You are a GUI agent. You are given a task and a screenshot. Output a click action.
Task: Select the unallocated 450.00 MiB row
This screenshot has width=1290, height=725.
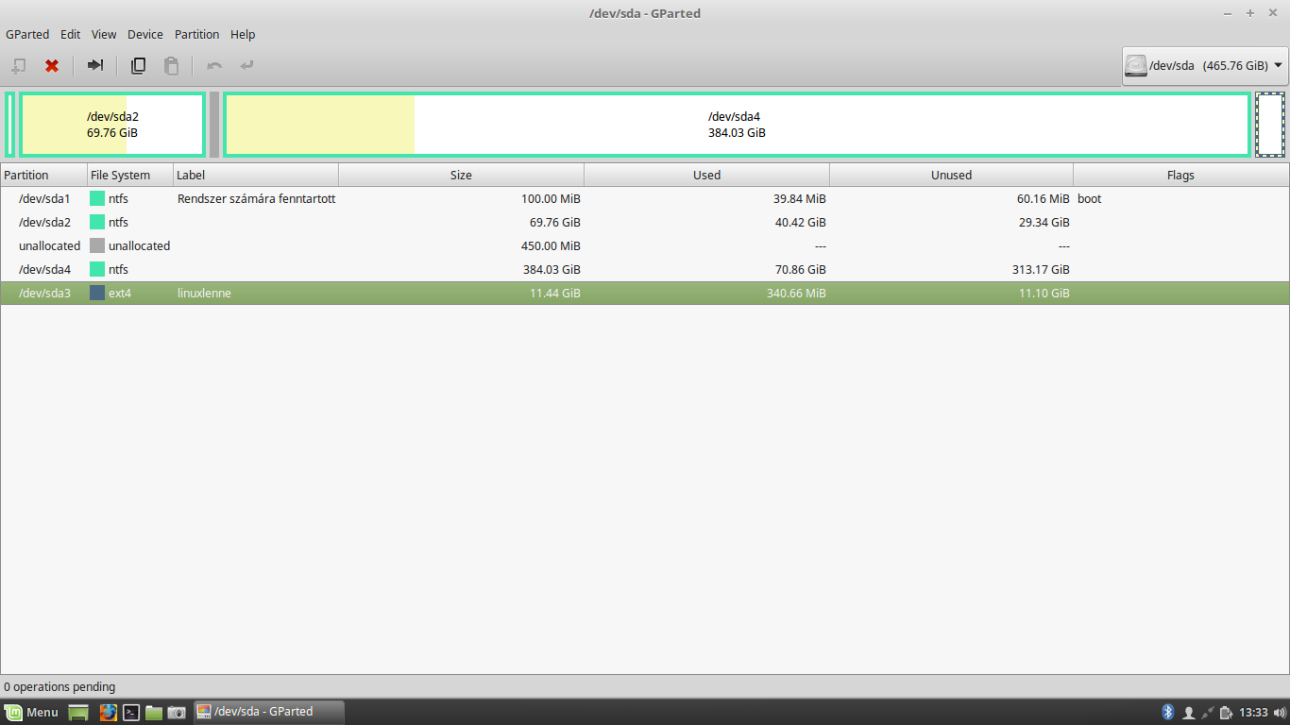[645, 246]
